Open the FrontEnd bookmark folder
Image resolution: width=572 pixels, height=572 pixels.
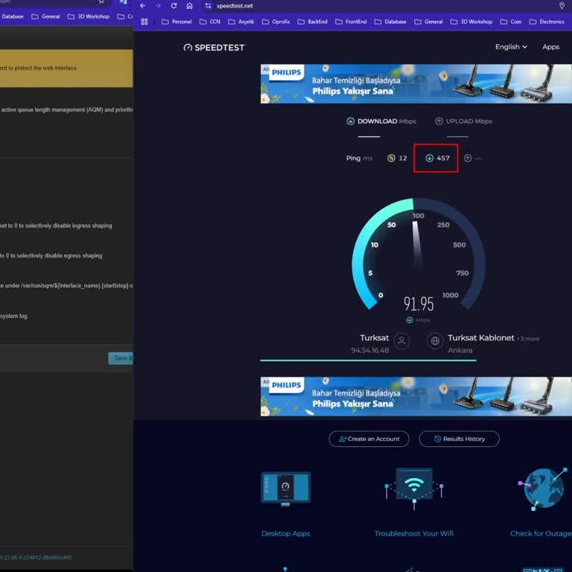(x=351, y=22)
